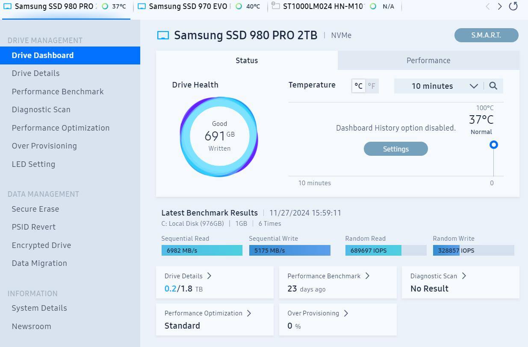This screenshot has width=528, height=347.
Task: Switch to the Performance tab
Action: pos(428,60)
